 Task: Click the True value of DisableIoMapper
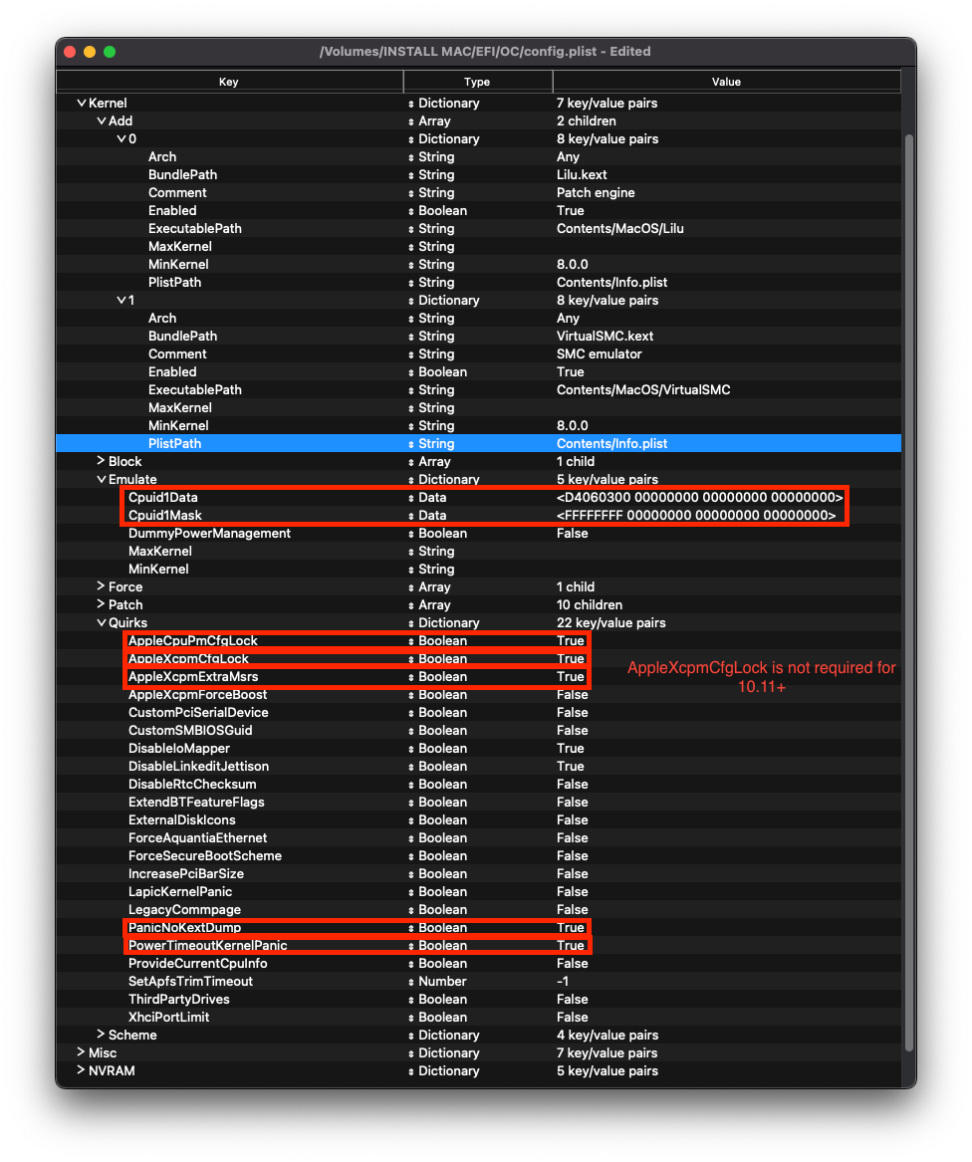[x=570, y=749]
